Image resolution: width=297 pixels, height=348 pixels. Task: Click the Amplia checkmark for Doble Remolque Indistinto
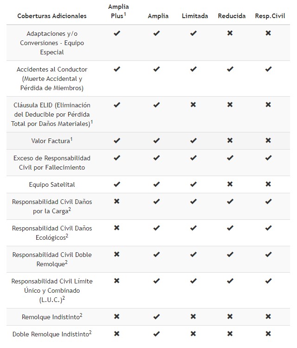coord(157,334)
